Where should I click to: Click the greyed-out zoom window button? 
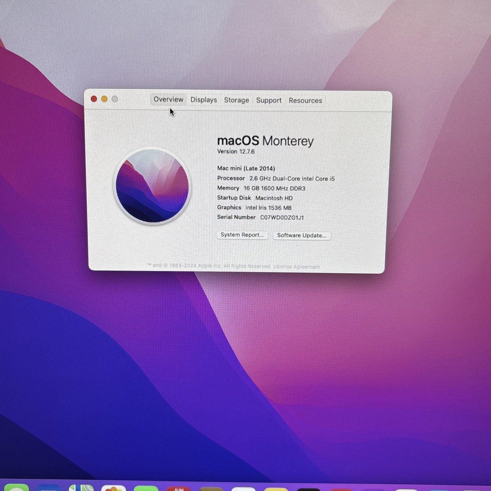coord(115,99)
